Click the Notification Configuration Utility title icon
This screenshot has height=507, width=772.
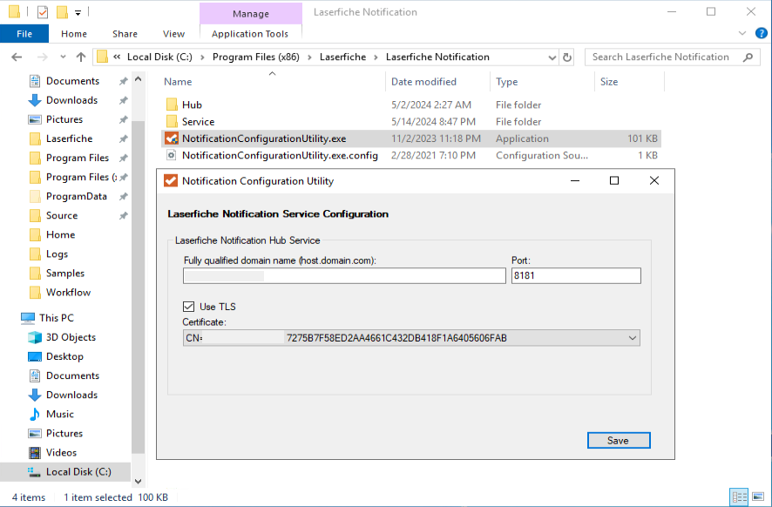click(x=171, y=180)
